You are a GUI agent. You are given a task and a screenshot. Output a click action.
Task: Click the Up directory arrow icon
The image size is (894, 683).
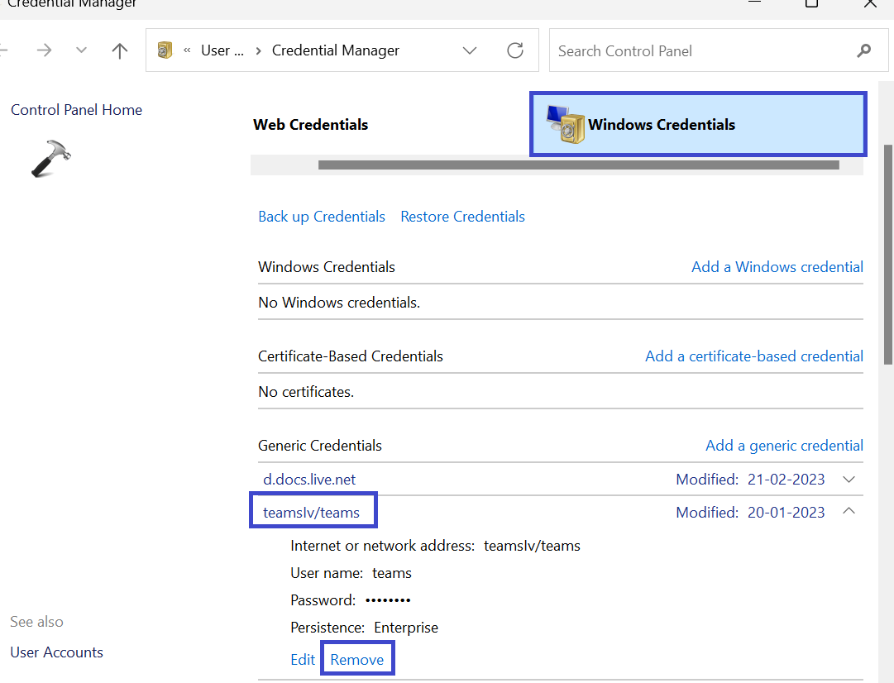pos(120,50)
